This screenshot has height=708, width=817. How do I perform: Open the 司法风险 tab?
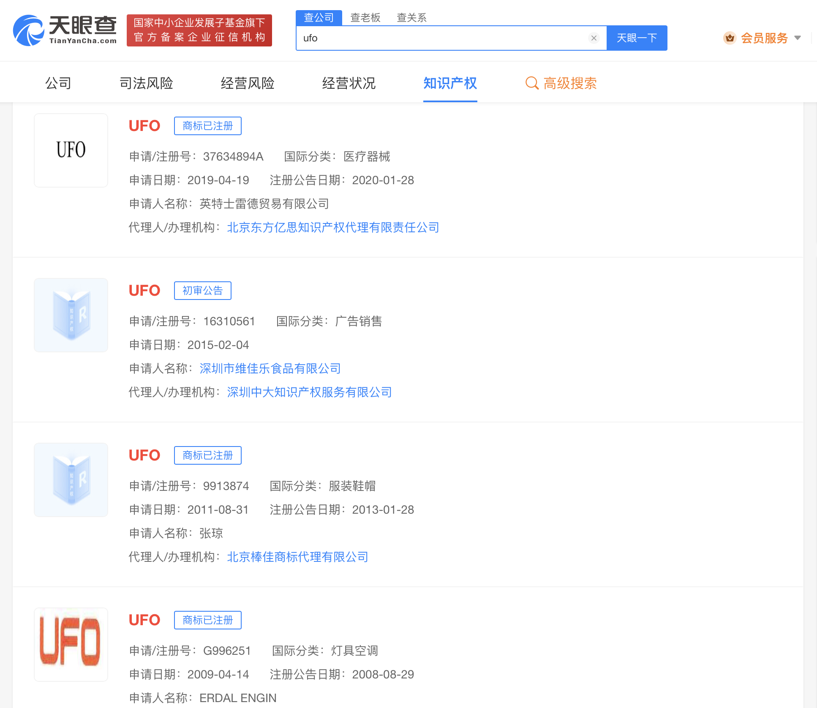pos(146,83)
